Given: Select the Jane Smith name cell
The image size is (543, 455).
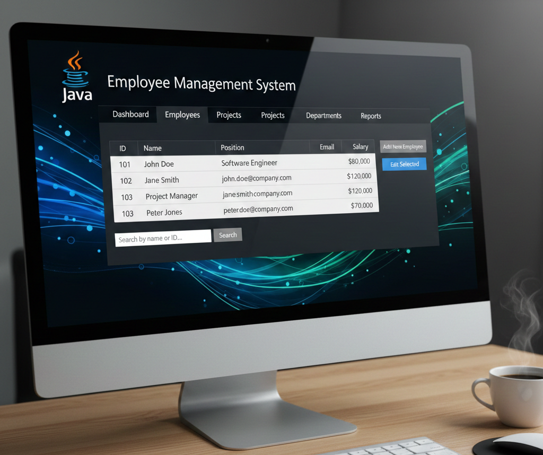Looking at the screenshot, I should pyautogui.click(x=162, y=180).
